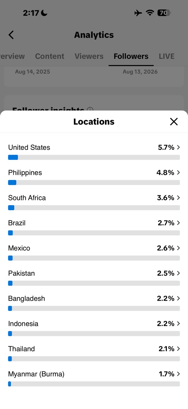Click the United States progress bar
188x409 pixels.
click(x=94, y=157)
